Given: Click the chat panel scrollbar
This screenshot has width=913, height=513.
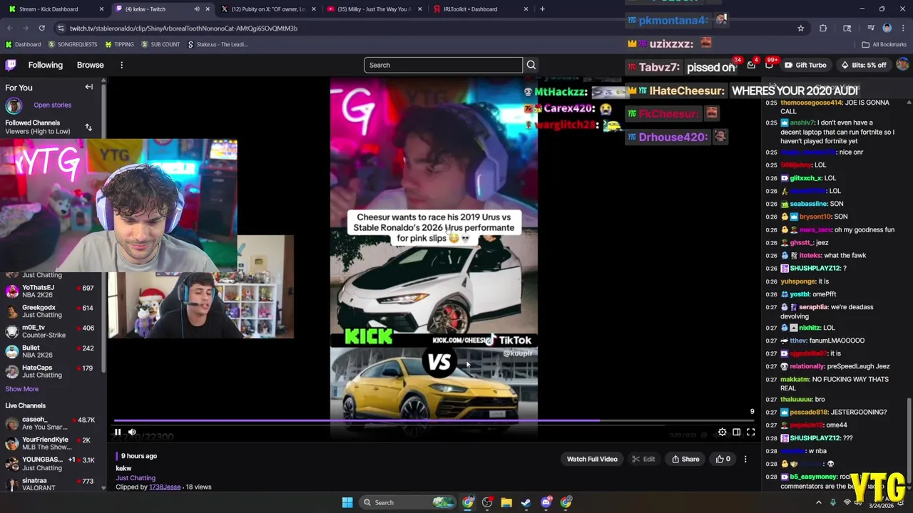Looking at the screenshot, I should (909, 442).
